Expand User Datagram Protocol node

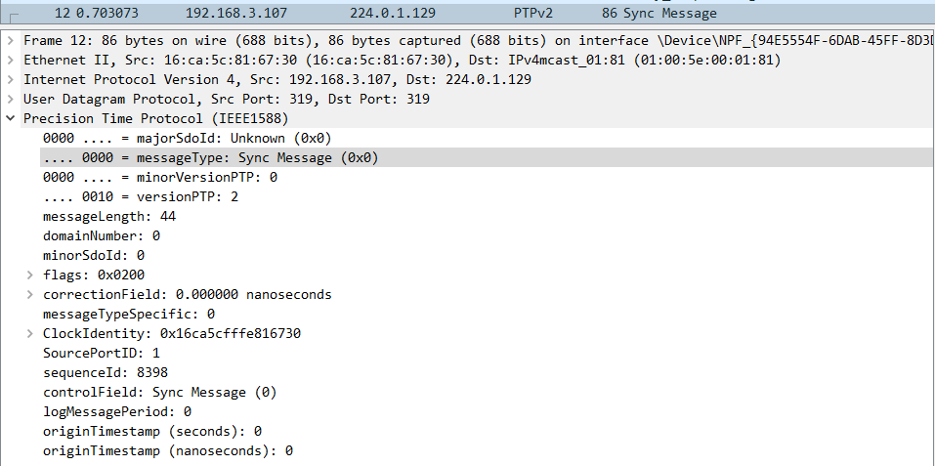click(x=10, y=99)
